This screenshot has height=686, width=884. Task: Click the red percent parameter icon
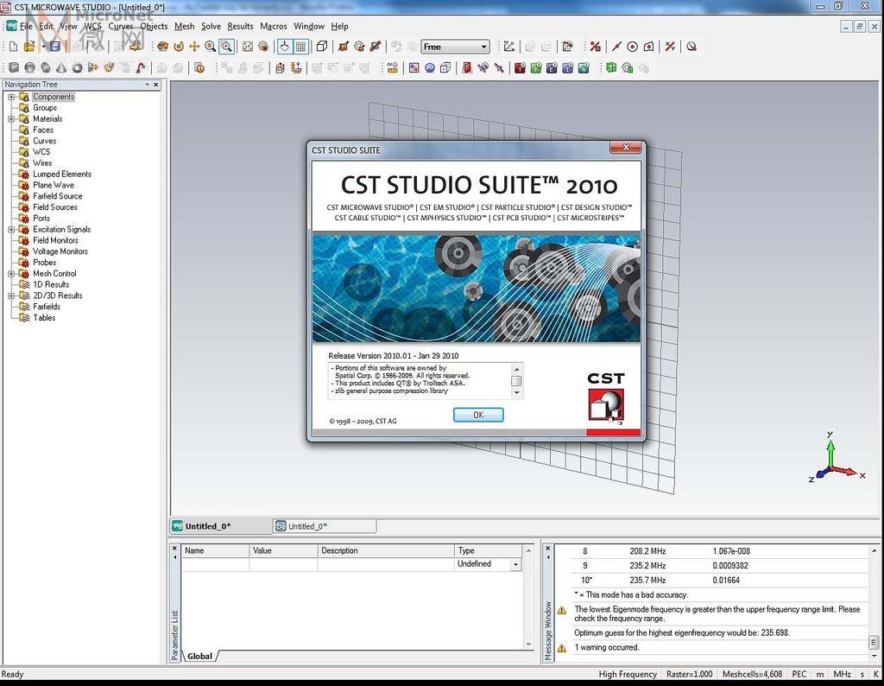click(596, 47)
